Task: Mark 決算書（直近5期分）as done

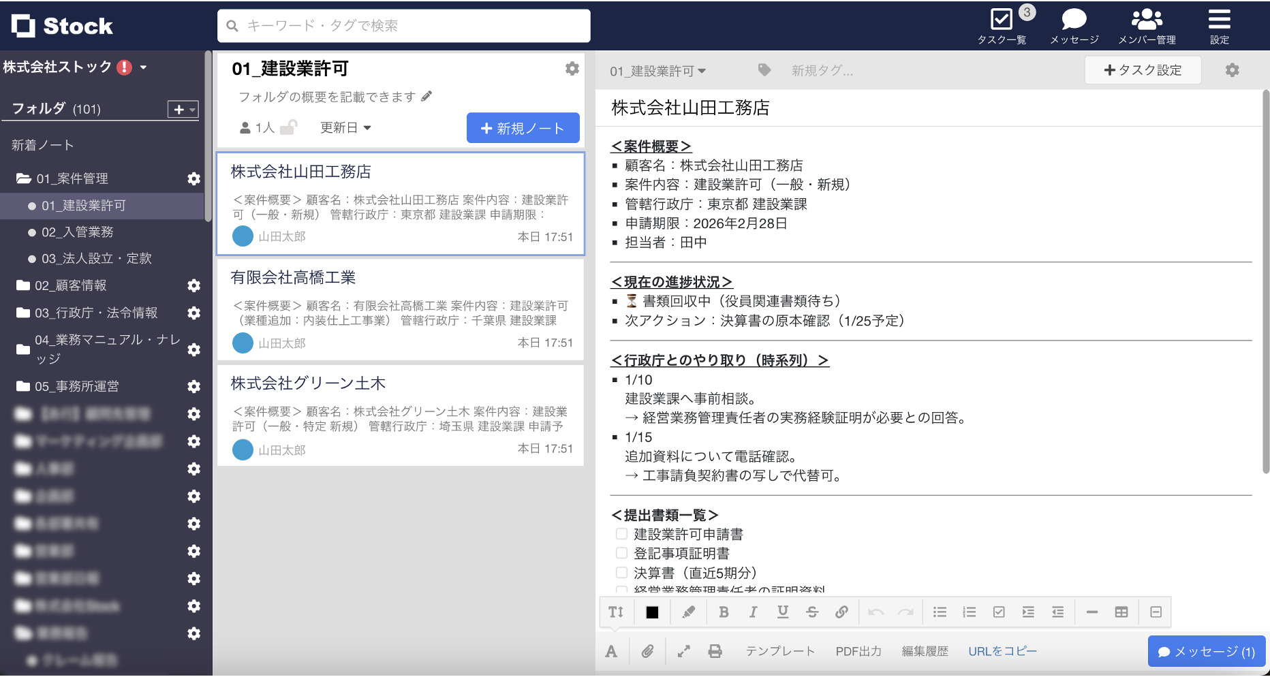Action: [621, 572]
